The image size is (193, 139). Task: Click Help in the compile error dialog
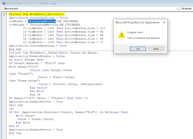coord(156,49)
